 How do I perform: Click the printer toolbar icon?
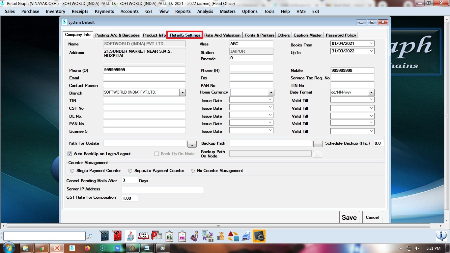click(246, 236)
